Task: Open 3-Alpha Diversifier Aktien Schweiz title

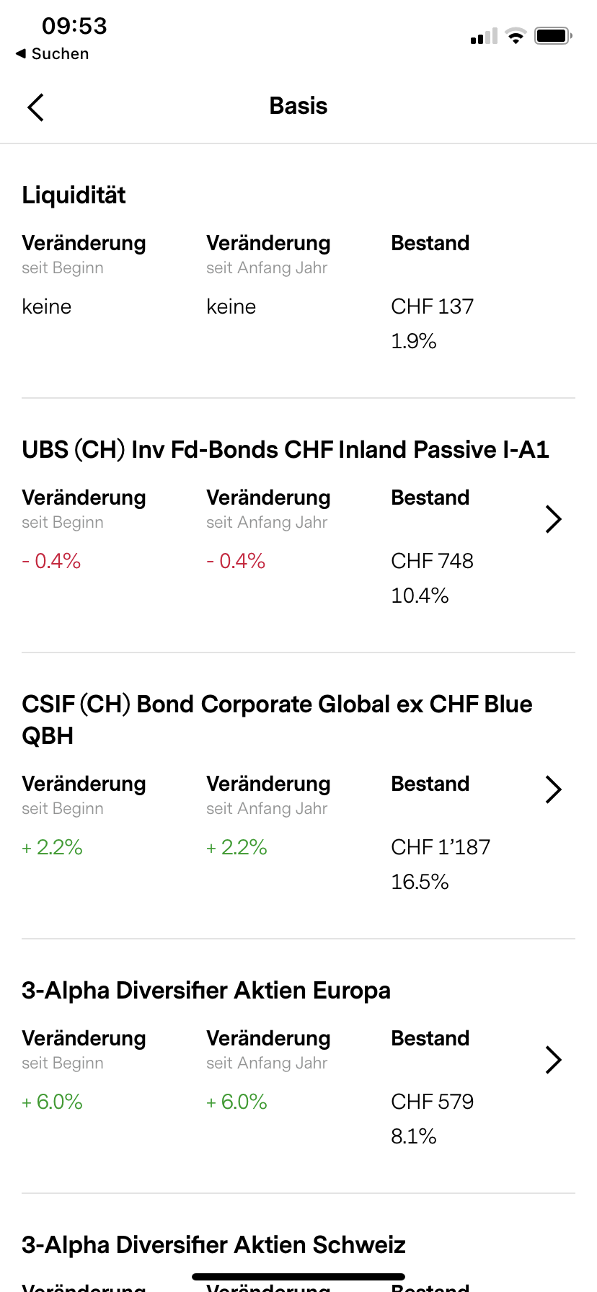Action: pyautogui.click(x=213, y=1245)
